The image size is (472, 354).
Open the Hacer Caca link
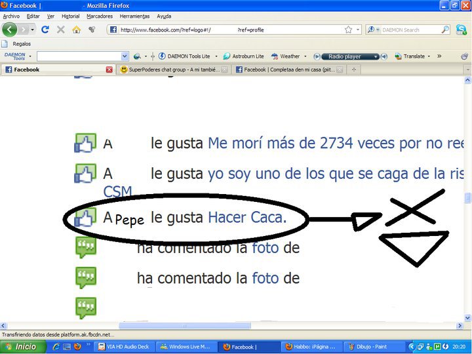click(x=247, y=218)
